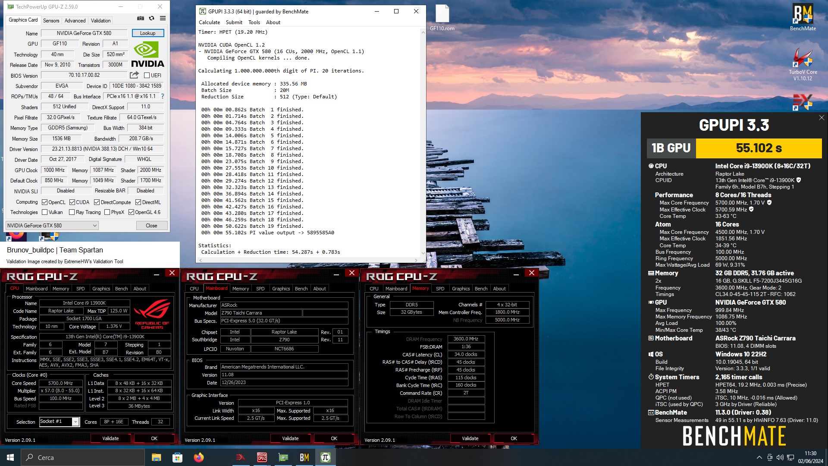The image size is (828, 466).
Task: Toggle the OpenCL checkbox
Action: click(x=44, y=202)
